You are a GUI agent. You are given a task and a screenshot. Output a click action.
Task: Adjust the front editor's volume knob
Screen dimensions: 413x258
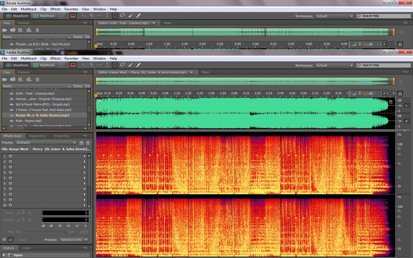[360, 93]
